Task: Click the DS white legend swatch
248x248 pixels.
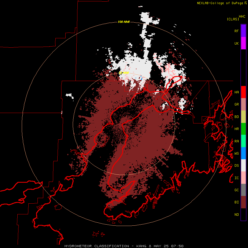Action: pyautogui.click(x=243, y=165)
